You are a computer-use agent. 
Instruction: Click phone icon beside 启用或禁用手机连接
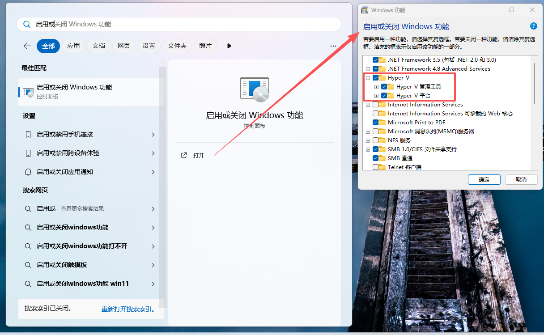coord(28,134)
